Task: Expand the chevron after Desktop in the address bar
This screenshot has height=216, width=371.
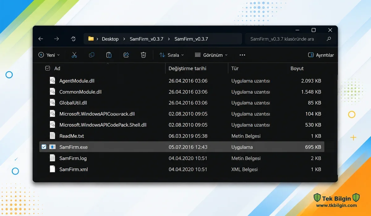Action: 124,39
